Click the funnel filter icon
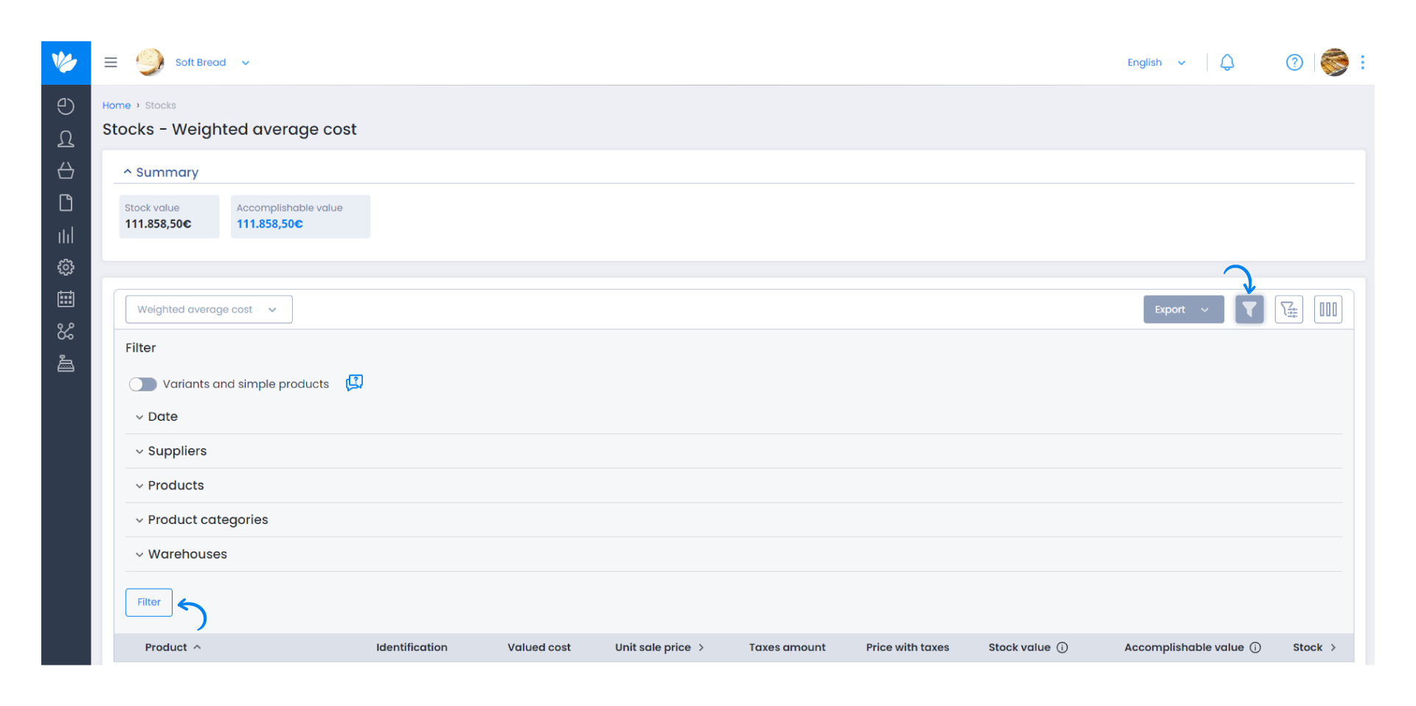The height and width of the screenshot is (706, 1416). point(1249,310)
